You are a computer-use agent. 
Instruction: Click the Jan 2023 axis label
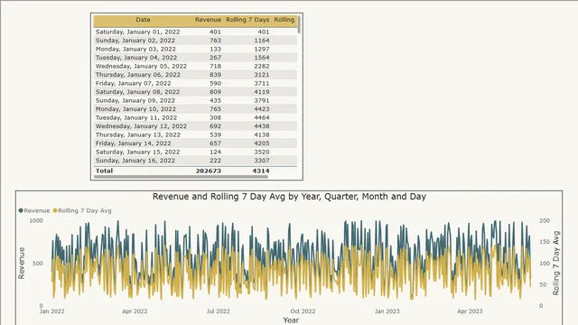coord(387,311)
